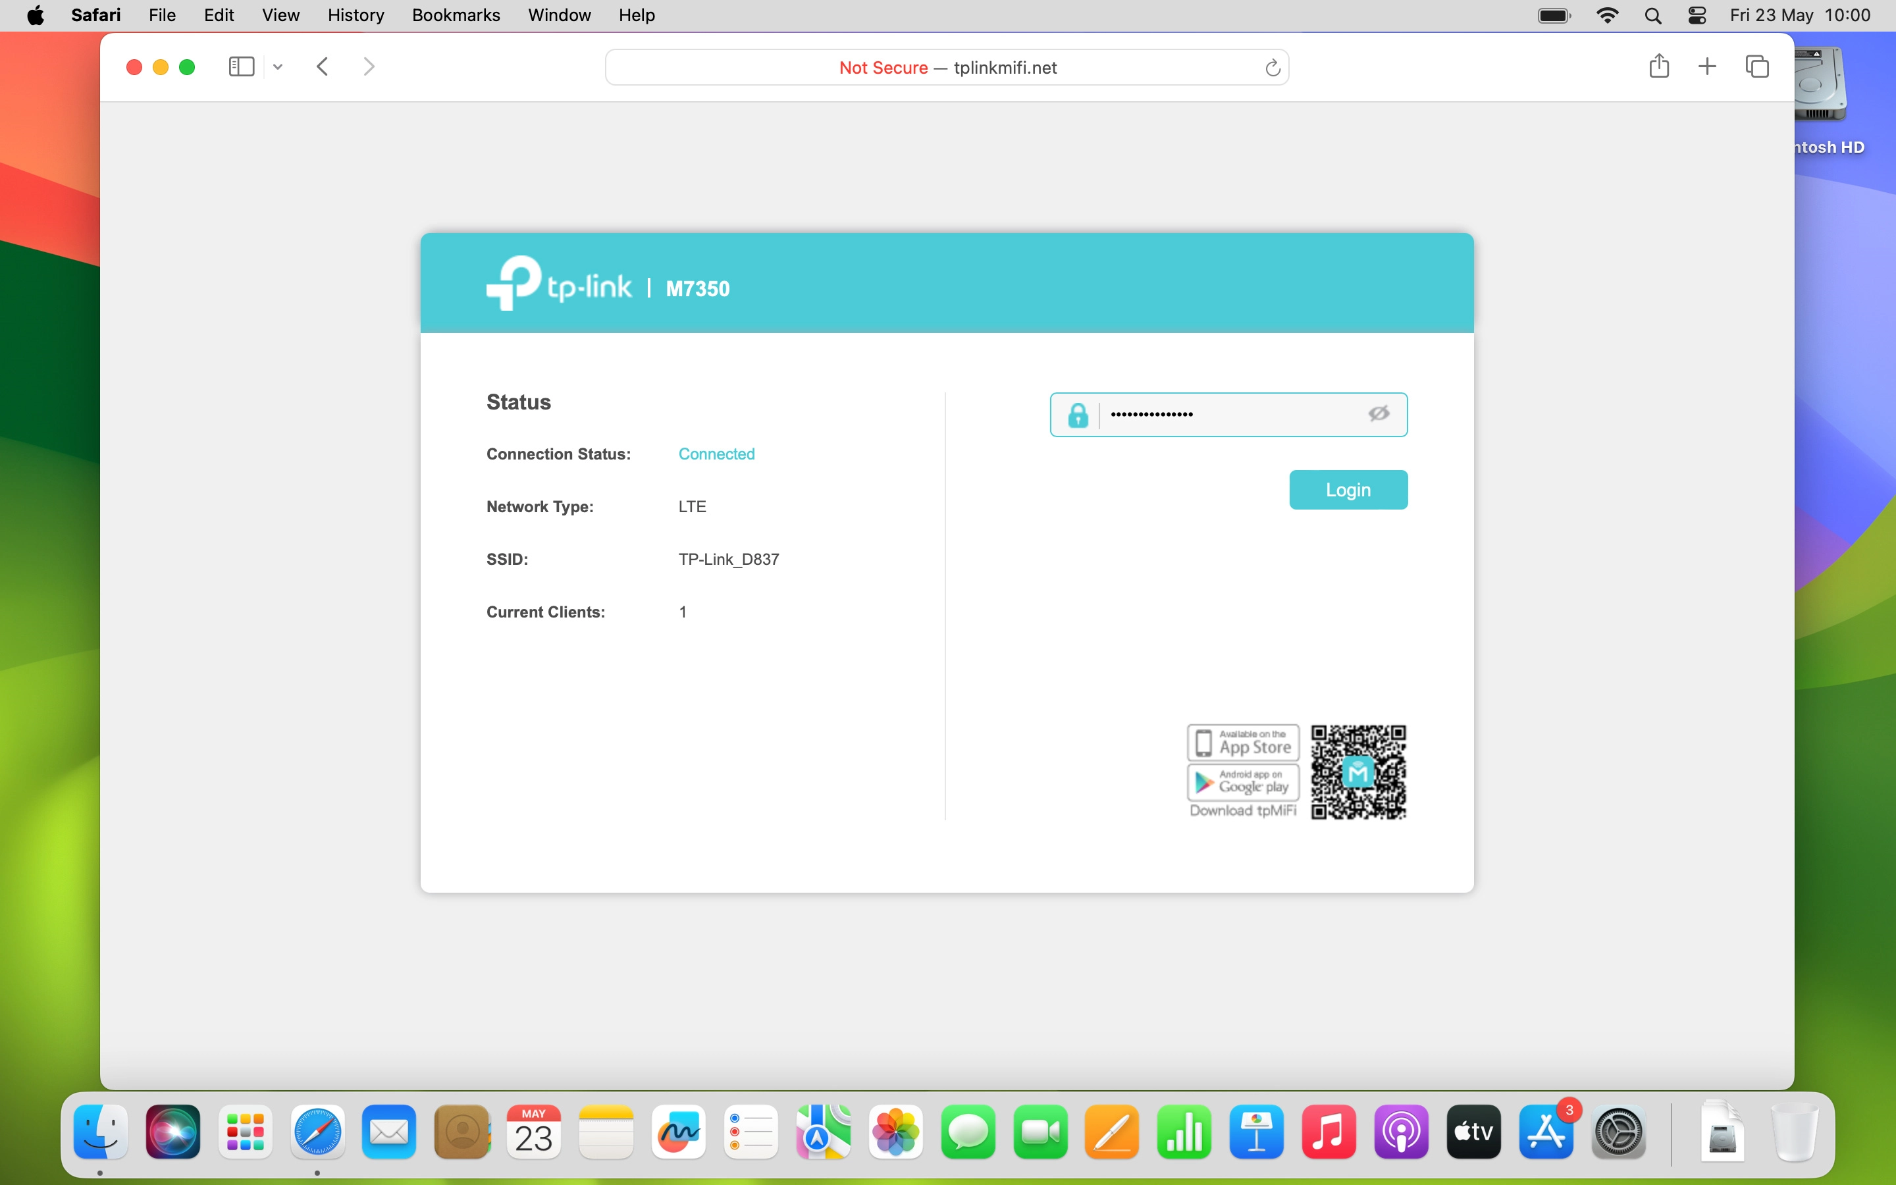Image resolution: width=1896 pixels, height=1185 pixels.
Task: Click into the password input field
Action: click(x=1230, y=414)
